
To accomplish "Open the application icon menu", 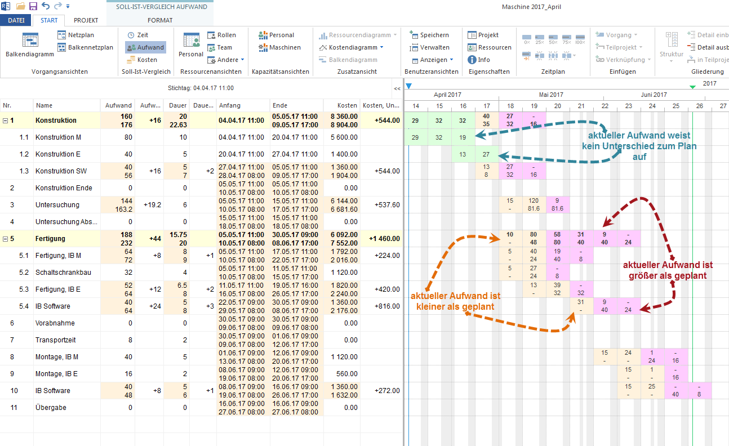I will 6,6.
